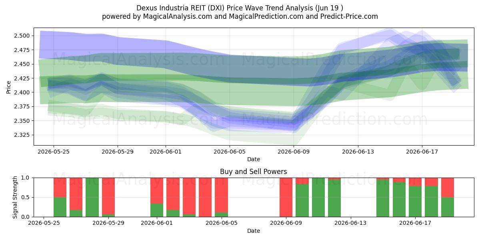
Task: Click 2026-06-17 on the price chart axis
Action: tap(422, 152)
